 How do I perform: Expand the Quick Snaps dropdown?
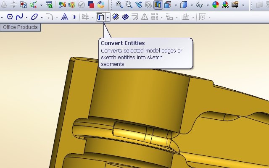pyautogui.click(x=209, y=17)
